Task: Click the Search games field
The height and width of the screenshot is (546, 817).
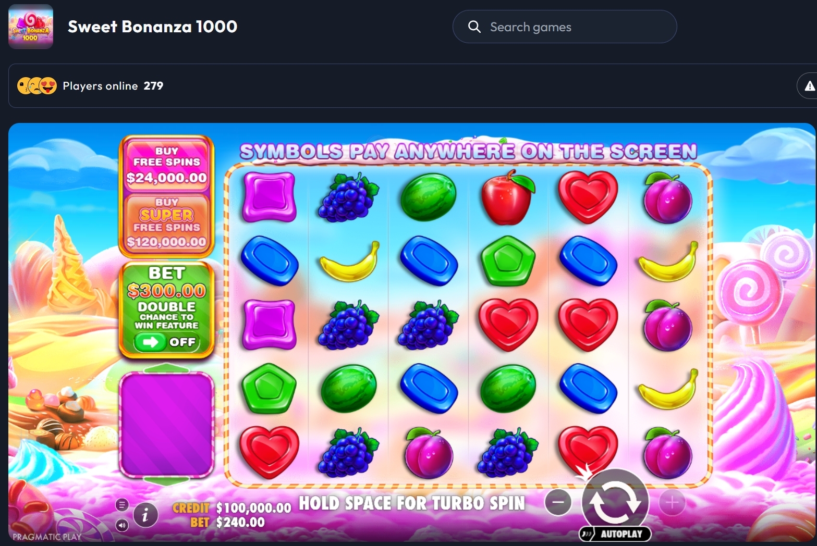Action: [x=565, y=27]
